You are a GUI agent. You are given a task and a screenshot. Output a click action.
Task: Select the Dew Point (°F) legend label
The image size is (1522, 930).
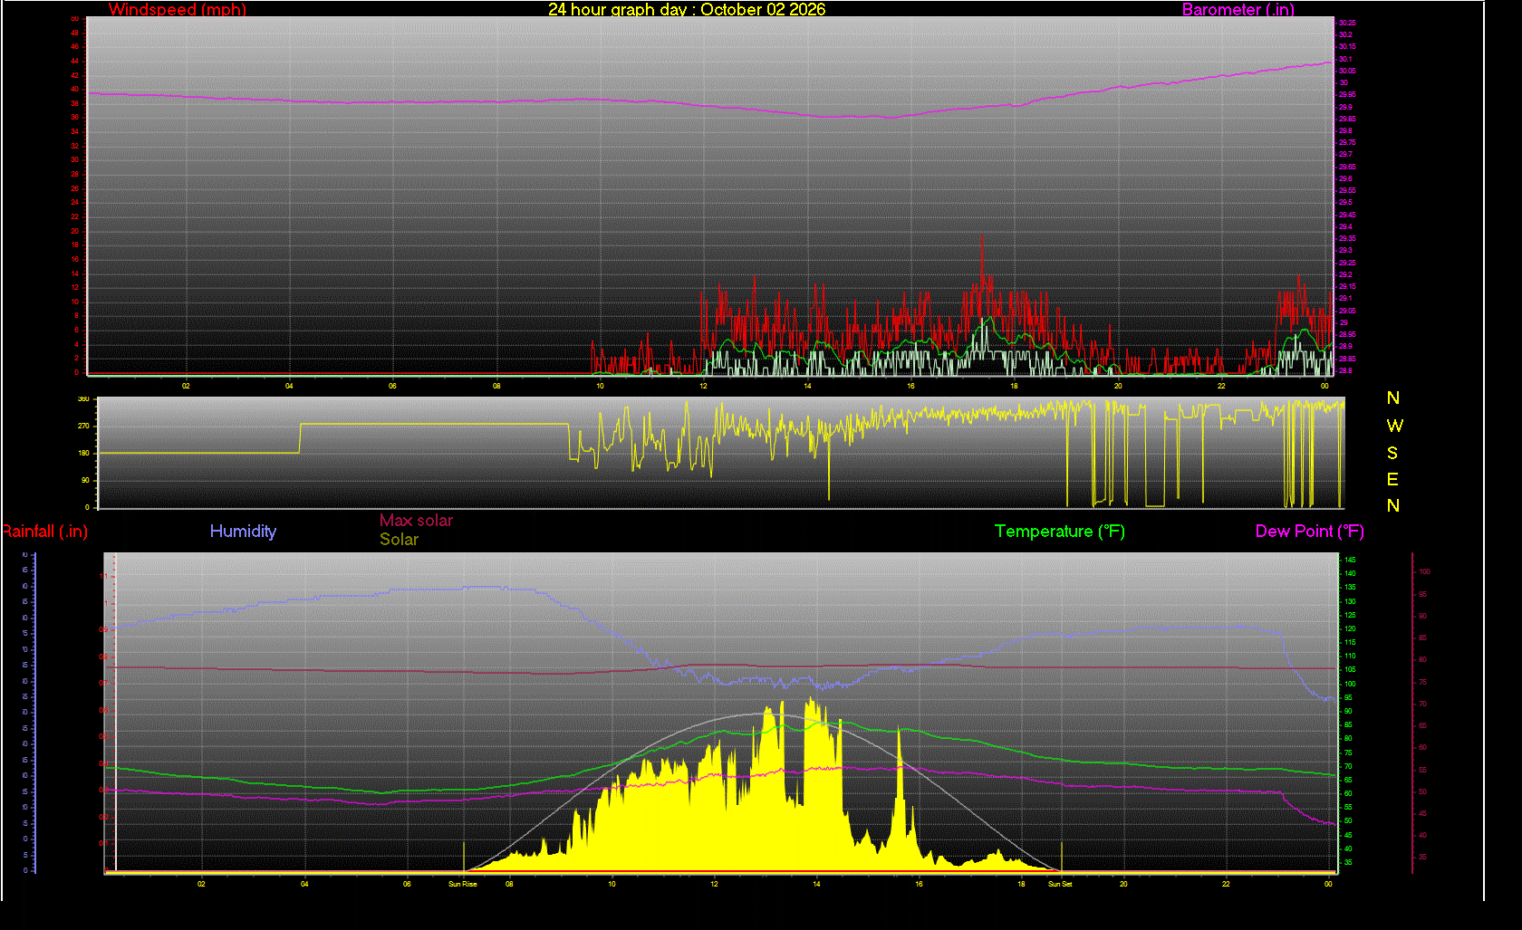pyautogui.click(x=1310, y=532)
